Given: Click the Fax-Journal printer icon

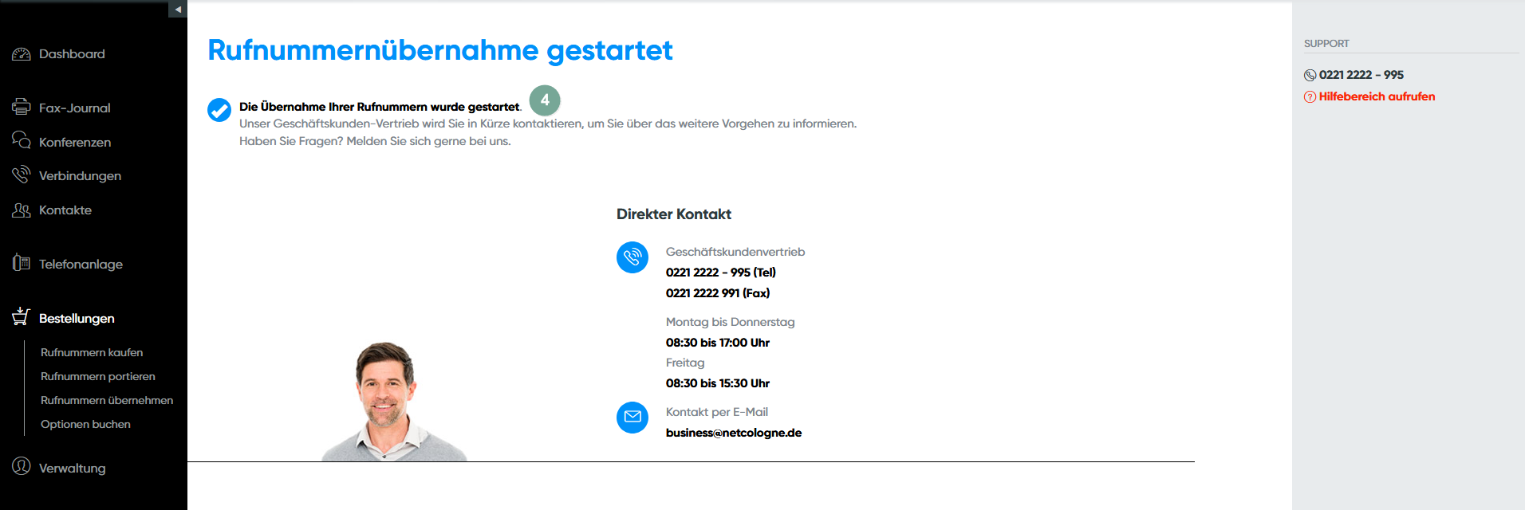Looking at the screenshot, I should click(x=22, y=107).
